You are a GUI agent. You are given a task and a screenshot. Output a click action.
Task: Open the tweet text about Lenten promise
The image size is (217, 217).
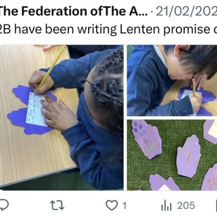pos(108,29)
